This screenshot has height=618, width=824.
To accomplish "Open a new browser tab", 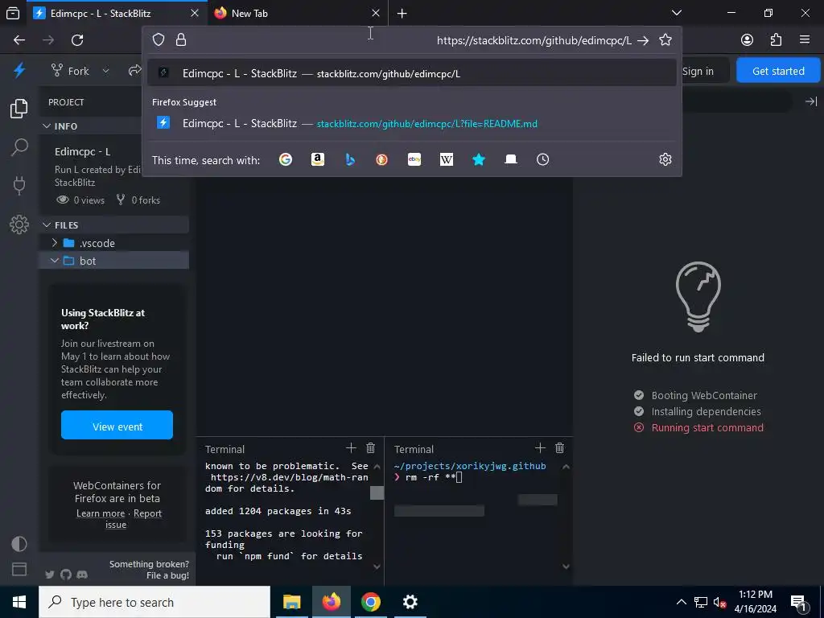I will click(402, 14).
